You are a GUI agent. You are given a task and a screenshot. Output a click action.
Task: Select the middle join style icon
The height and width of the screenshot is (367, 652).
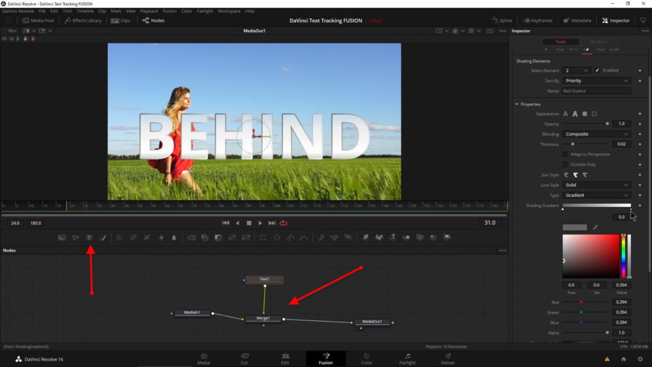pos(576,175)
